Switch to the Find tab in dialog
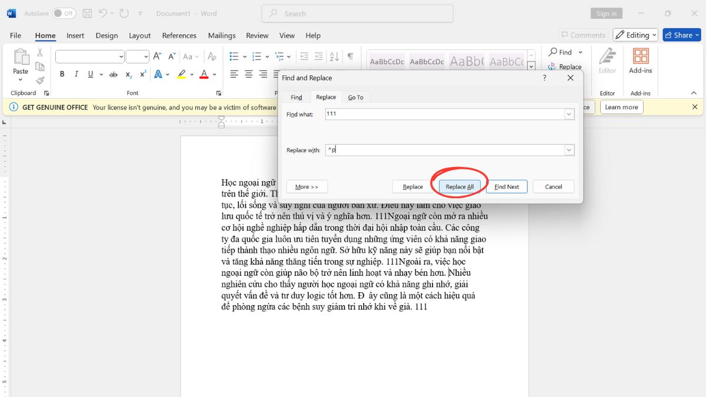 click(x=297, y=97)
